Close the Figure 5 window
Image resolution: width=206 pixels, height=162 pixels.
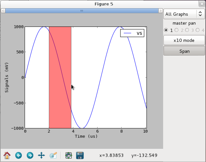coord(202,4)
